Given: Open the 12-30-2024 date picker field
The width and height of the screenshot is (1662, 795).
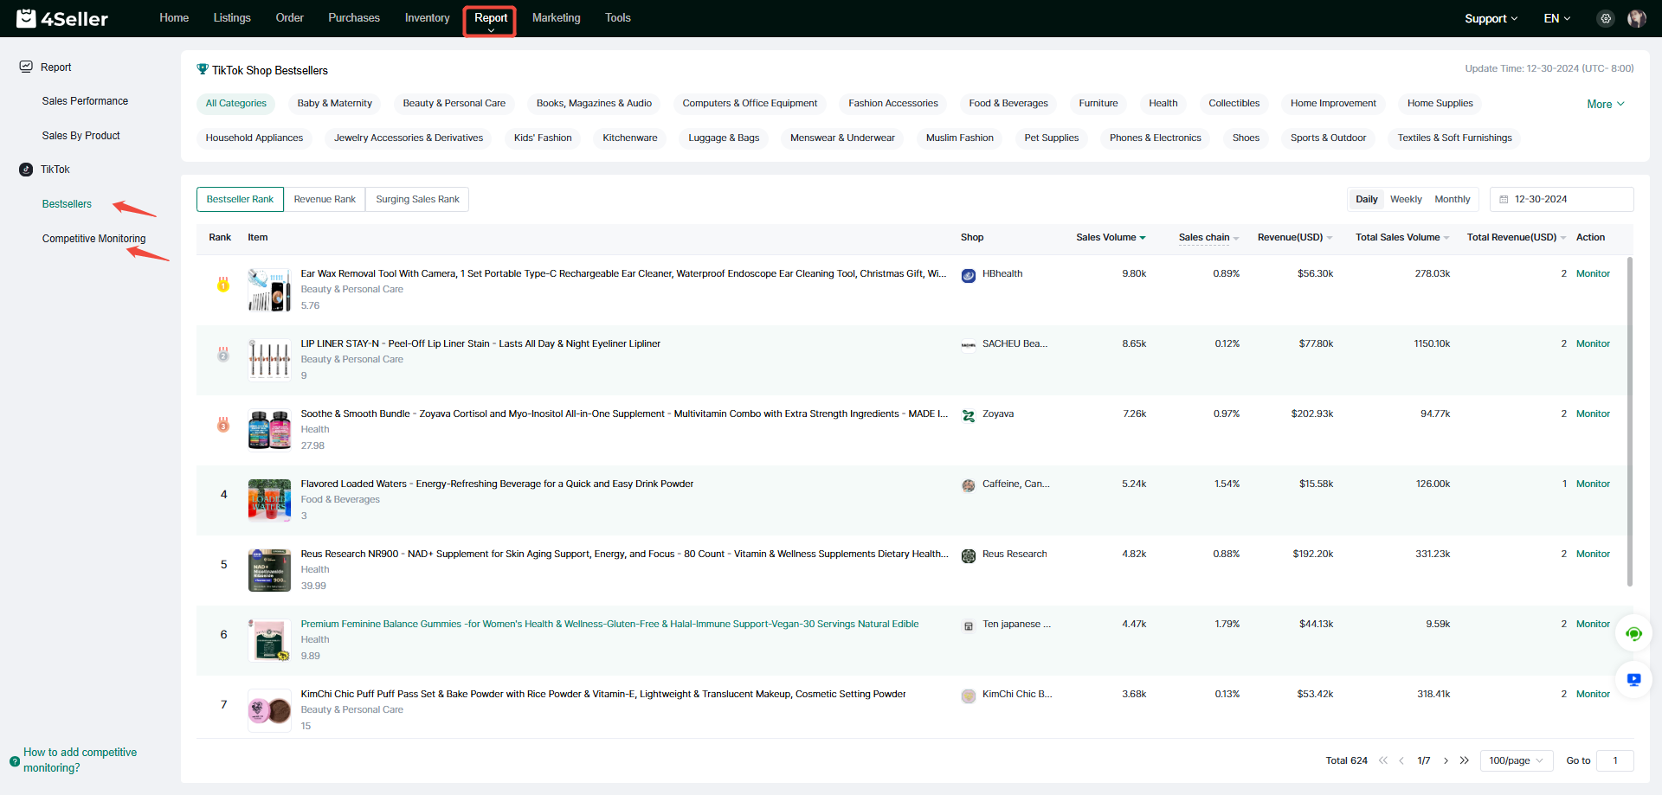Looking at the screenshot, I should coord(1562,199).
